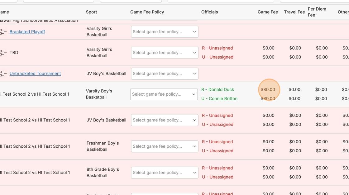Click umpire Connie Britton assignment
349x195 pixels.
[219, 99]
